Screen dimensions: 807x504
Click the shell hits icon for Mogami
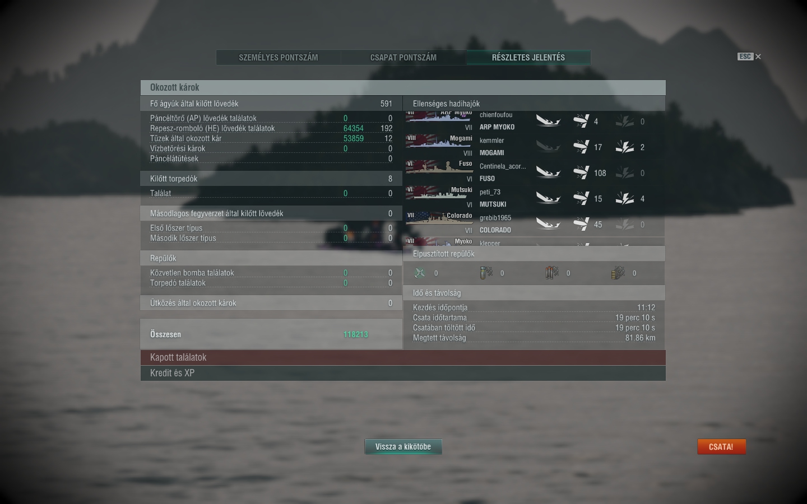(581, 147)
